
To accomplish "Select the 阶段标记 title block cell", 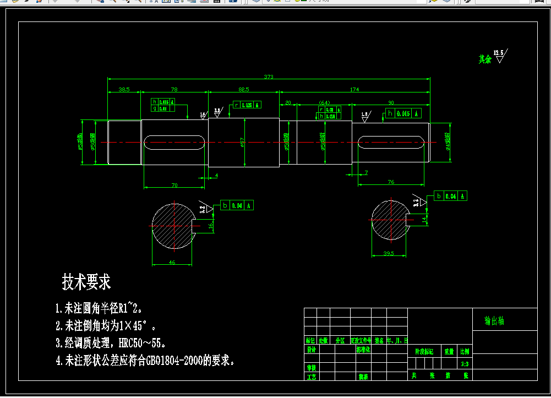I will pos(424,351).
